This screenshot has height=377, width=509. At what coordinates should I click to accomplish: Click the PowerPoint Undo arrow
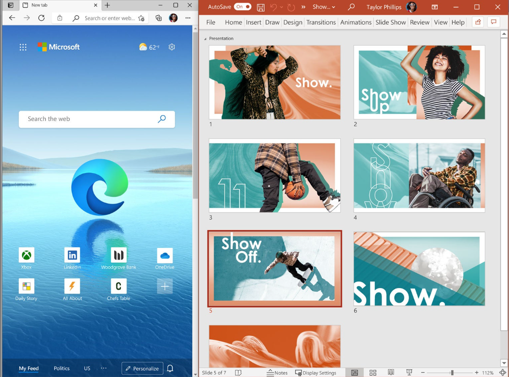coord(273,7)
